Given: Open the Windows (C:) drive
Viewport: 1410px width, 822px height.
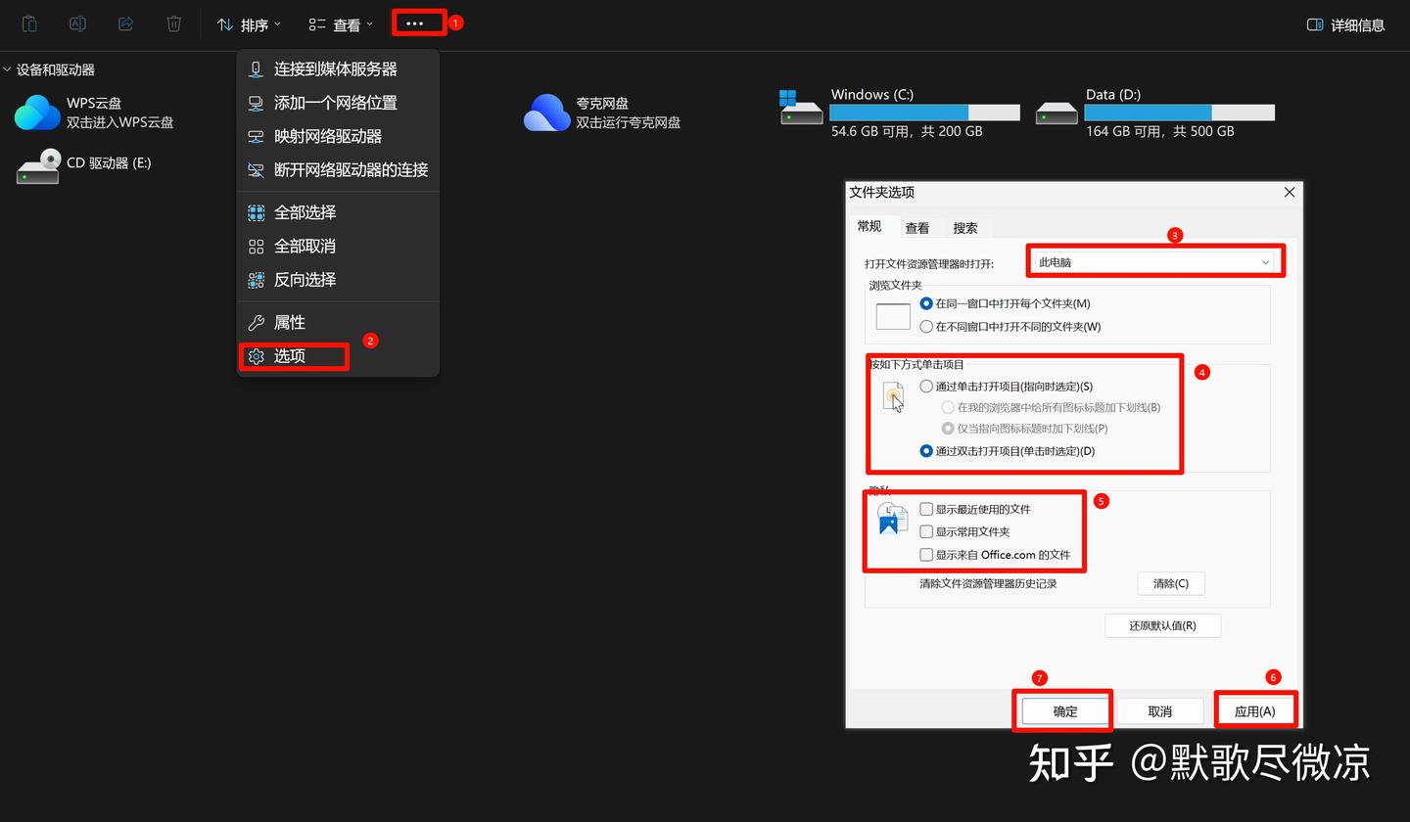Looking at the screenshot, I should (x=801, y=109).
